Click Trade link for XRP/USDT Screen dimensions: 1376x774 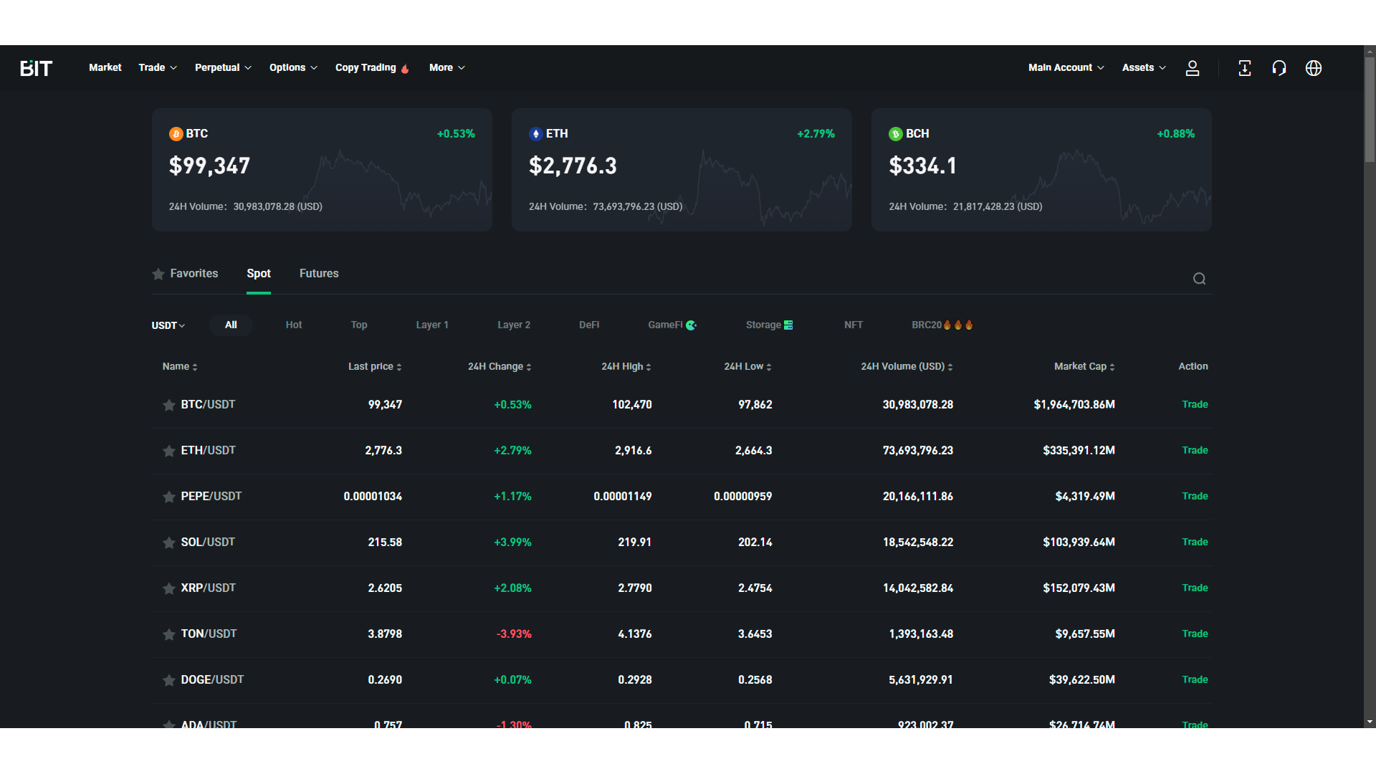point(1195,588)
